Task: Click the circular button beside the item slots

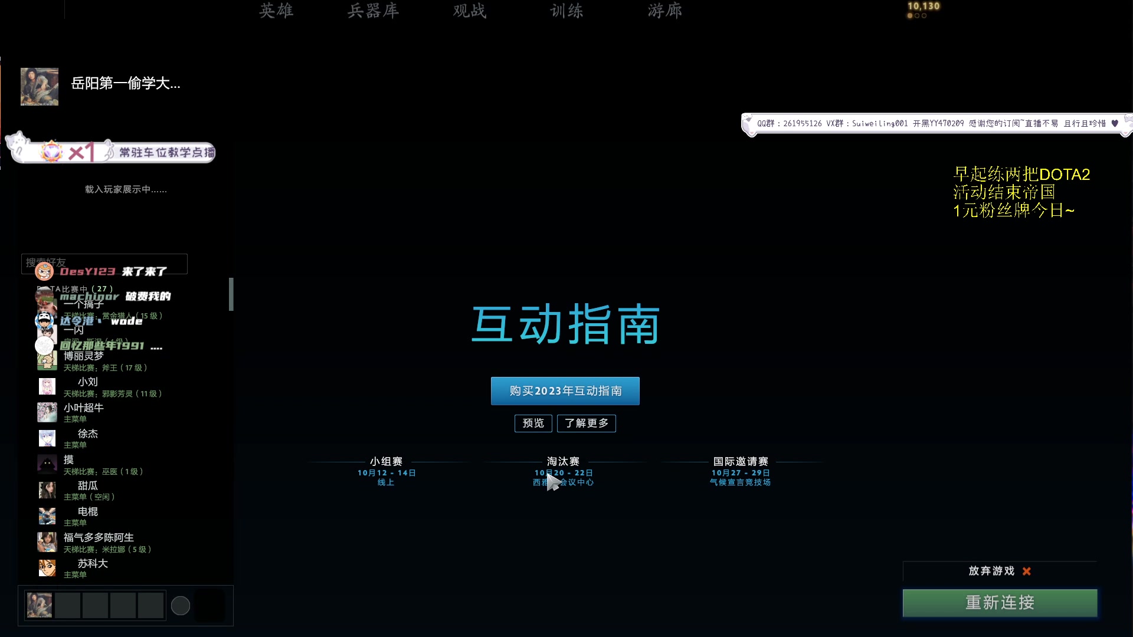Action: [181, 605]
